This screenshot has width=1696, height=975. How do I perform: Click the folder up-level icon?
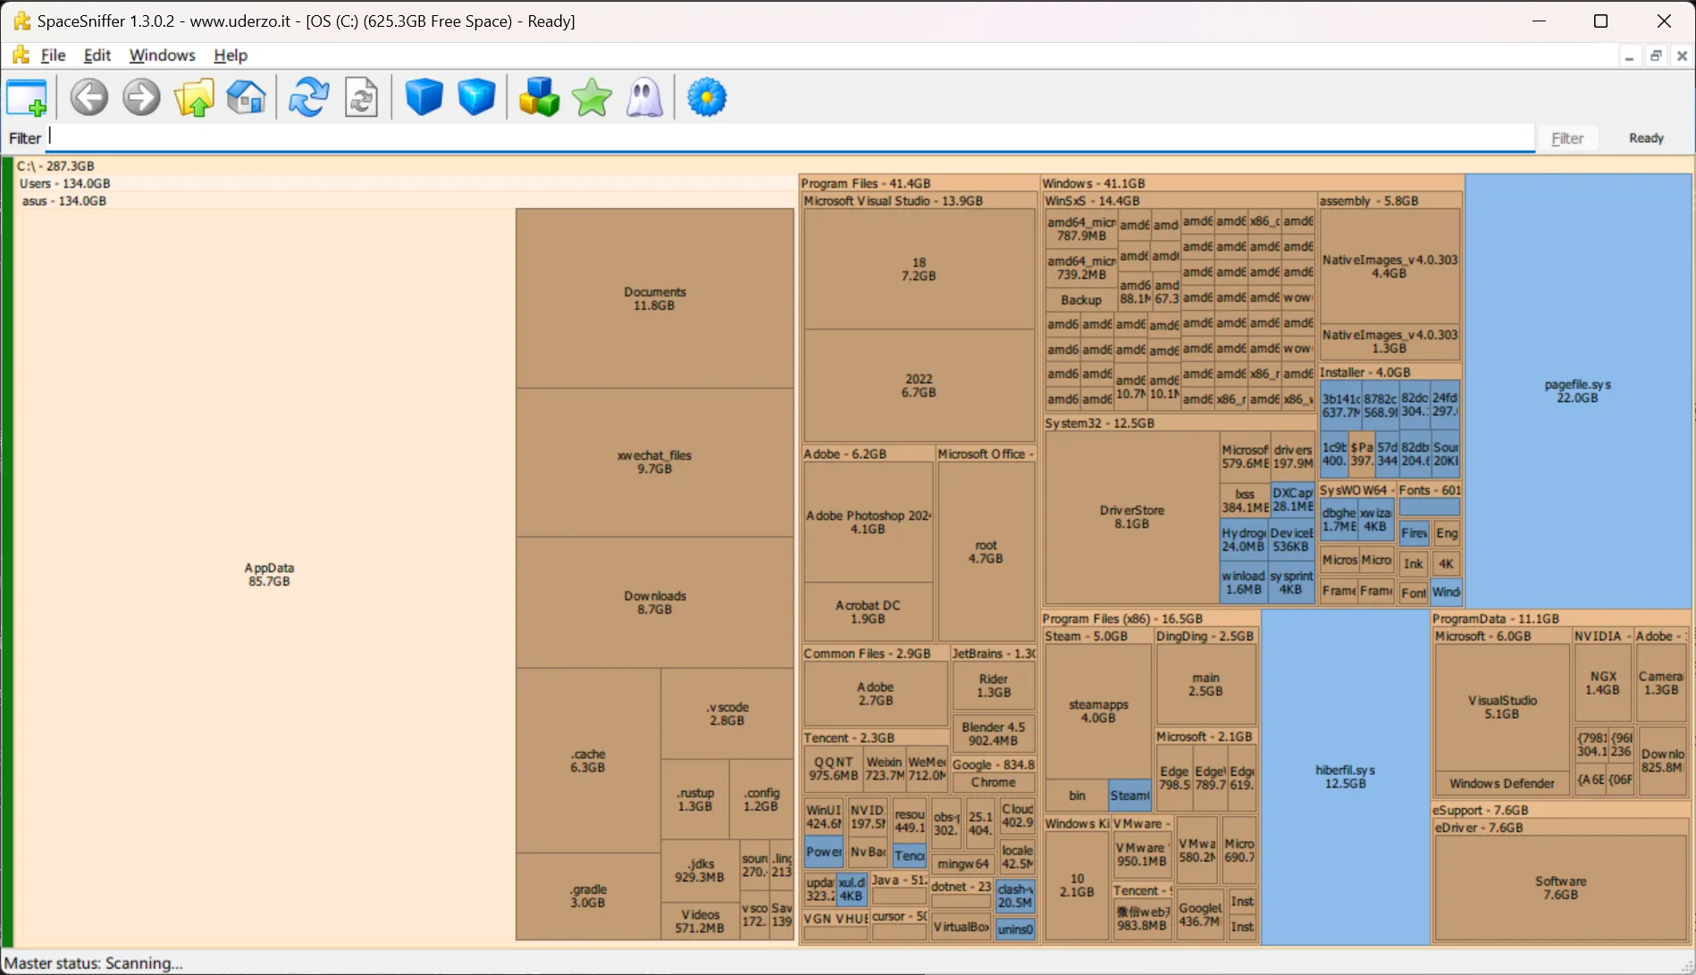[x=194, y=97]
